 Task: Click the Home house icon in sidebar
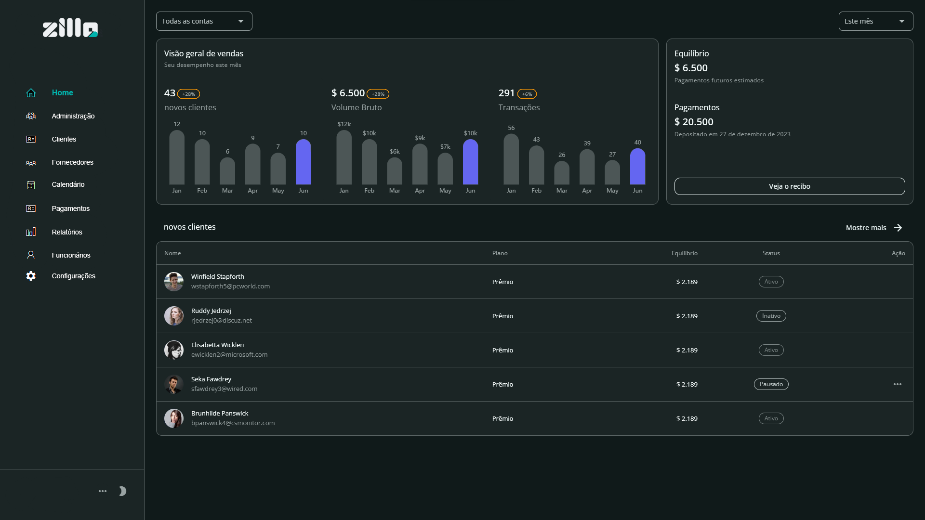coord(31,93)
